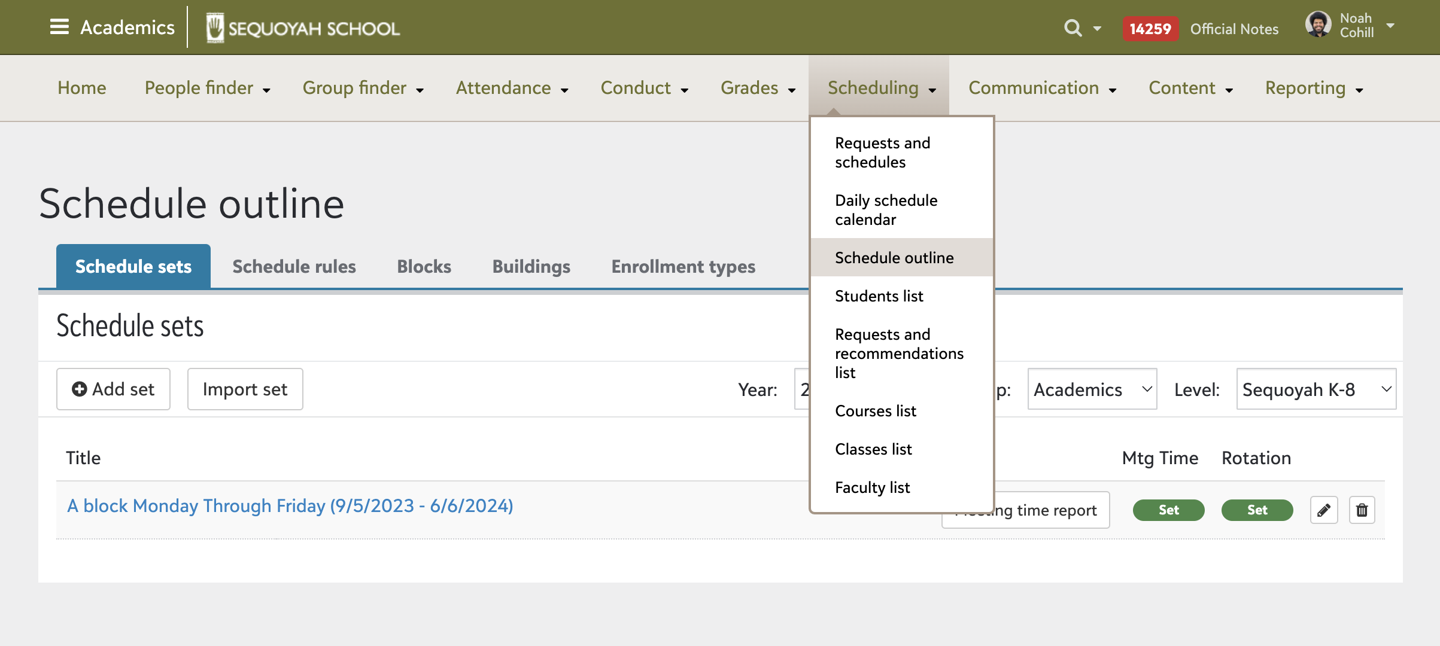Open A block Monday Through Friday link
1440x646 pixels.
coord(290,506)
